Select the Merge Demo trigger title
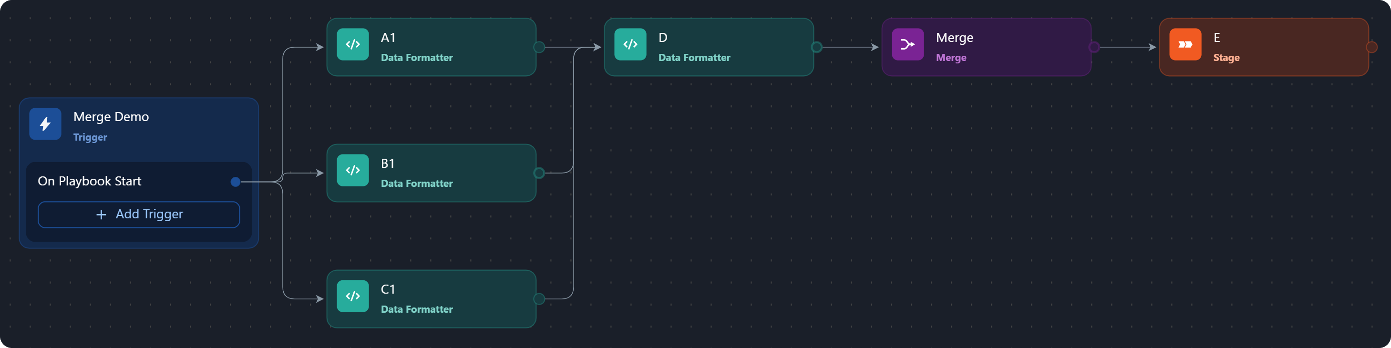Screen dimensions: 1391x348 tap(111, 117)
